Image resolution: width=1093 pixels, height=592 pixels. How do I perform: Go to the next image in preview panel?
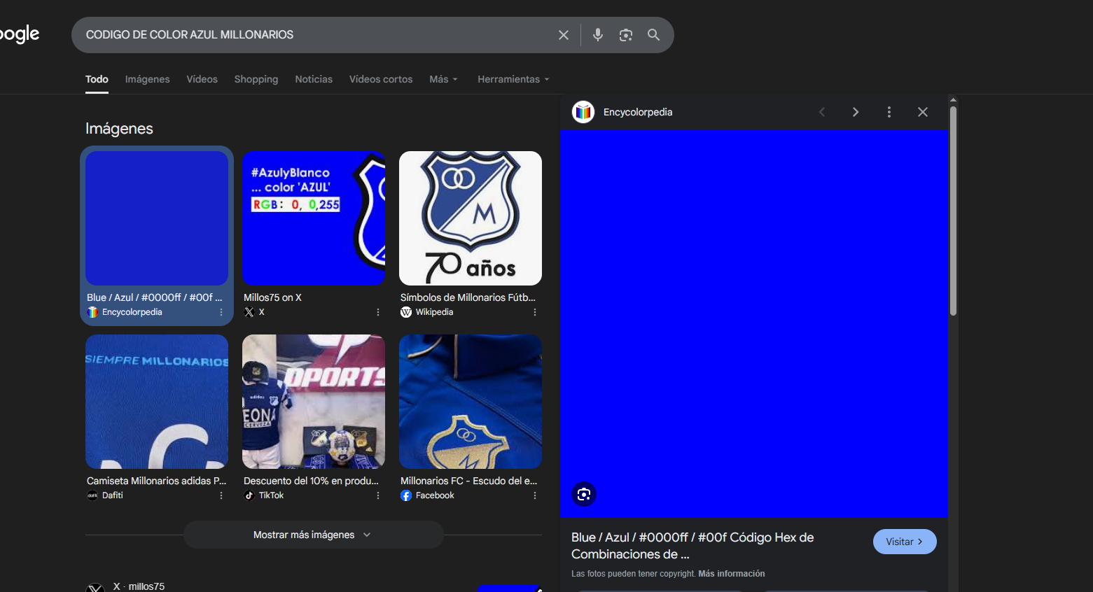pos(856,112)
